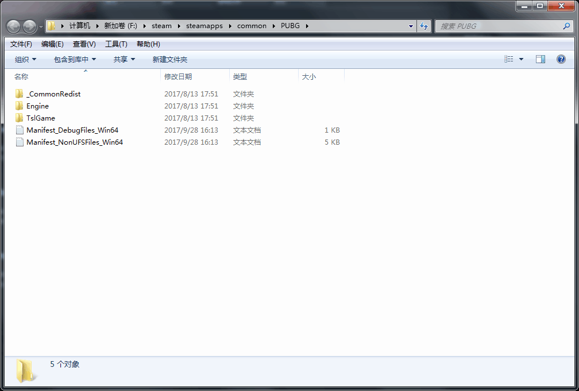Expand the 包含到库中 dropdown
The height and width of the screenshot is (391, 579).
75,60
